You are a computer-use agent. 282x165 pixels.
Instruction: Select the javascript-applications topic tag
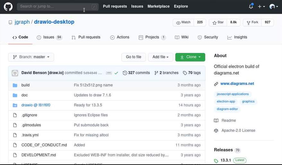[233, 94]
